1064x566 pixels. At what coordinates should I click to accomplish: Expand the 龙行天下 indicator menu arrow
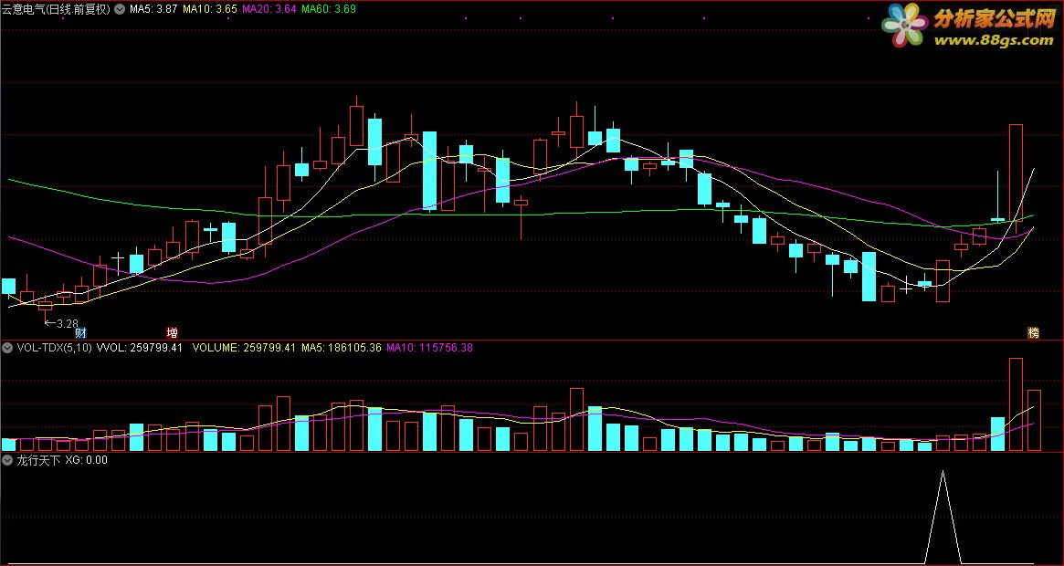pos(7,460)
